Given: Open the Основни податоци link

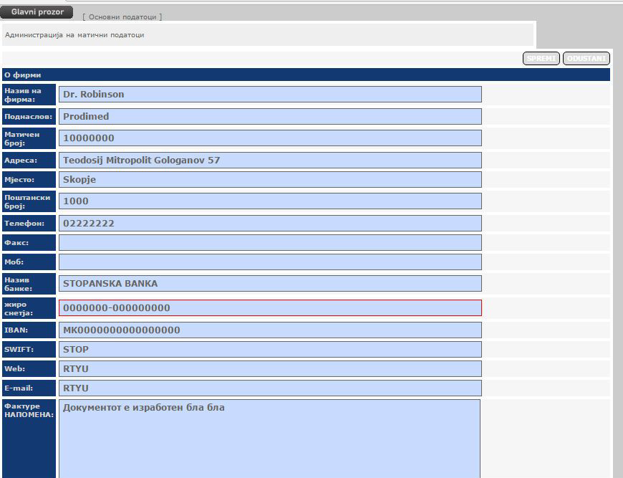Looking at the screenshot, I should tap(122, 16).
